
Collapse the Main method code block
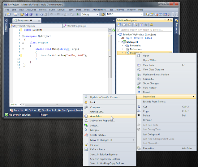pyautogui.click(x=23, y=49)
